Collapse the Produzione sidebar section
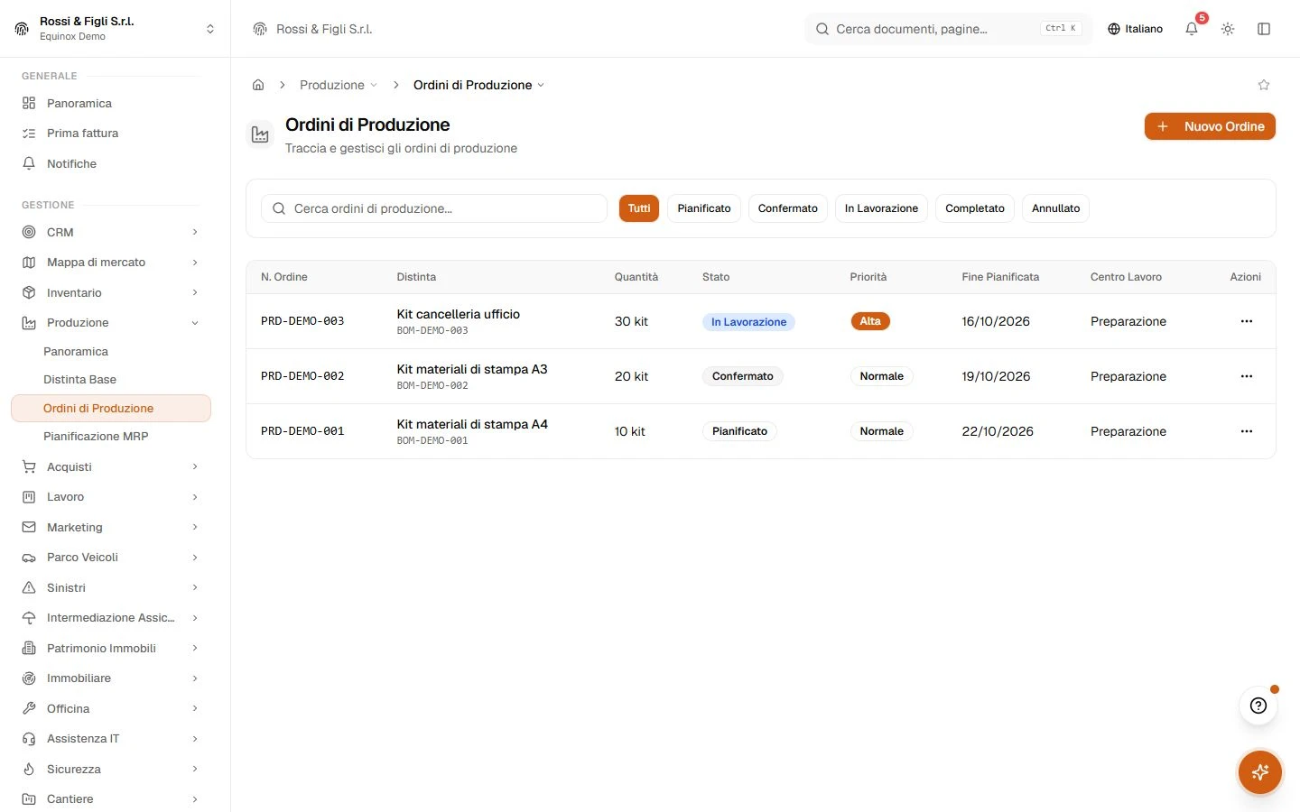 (110, 322)
